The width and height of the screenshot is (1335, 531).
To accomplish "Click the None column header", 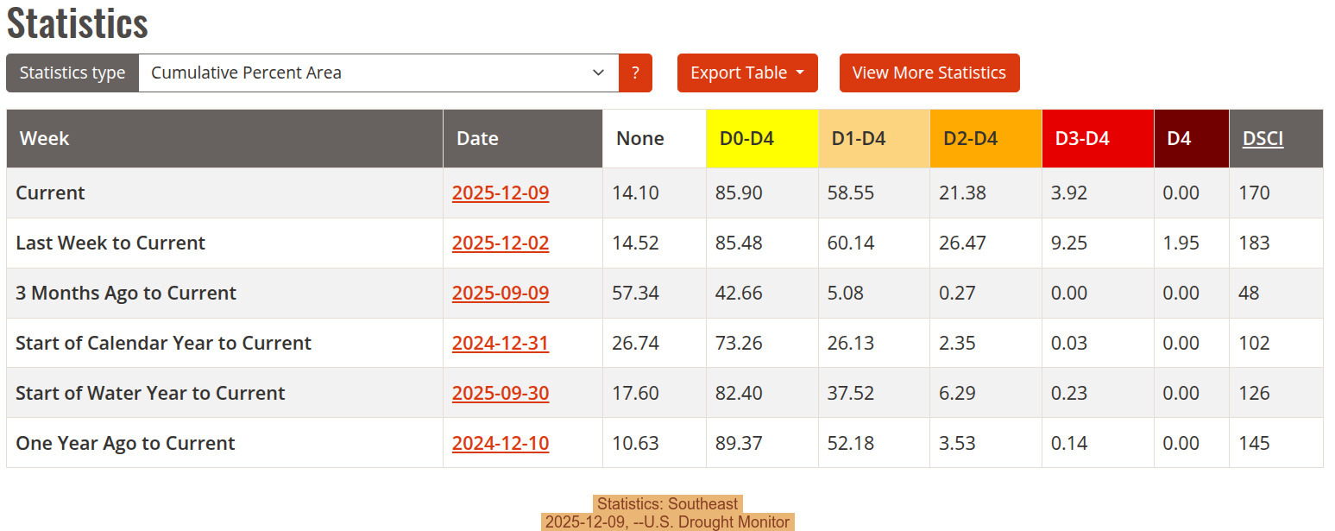I will (x=639, y=138).
